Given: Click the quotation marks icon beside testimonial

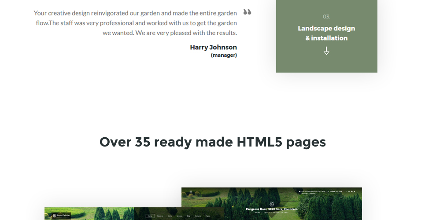Looking at the screenshot, I should tap(247, 12).
